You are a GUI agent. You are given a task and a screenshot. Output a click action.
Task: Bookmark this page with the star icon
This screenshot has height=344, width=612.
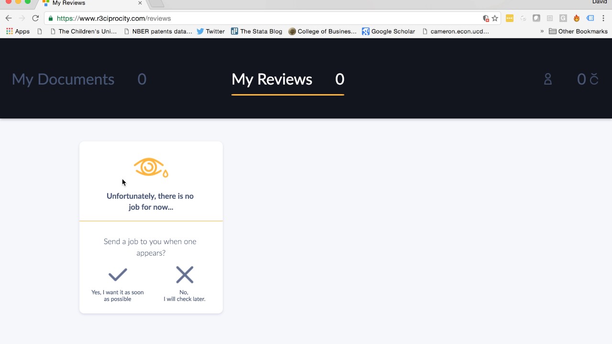pos(495,18)
